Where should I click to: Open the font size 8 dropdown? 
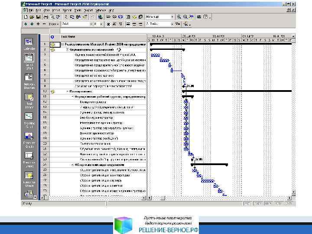point(101,24)
